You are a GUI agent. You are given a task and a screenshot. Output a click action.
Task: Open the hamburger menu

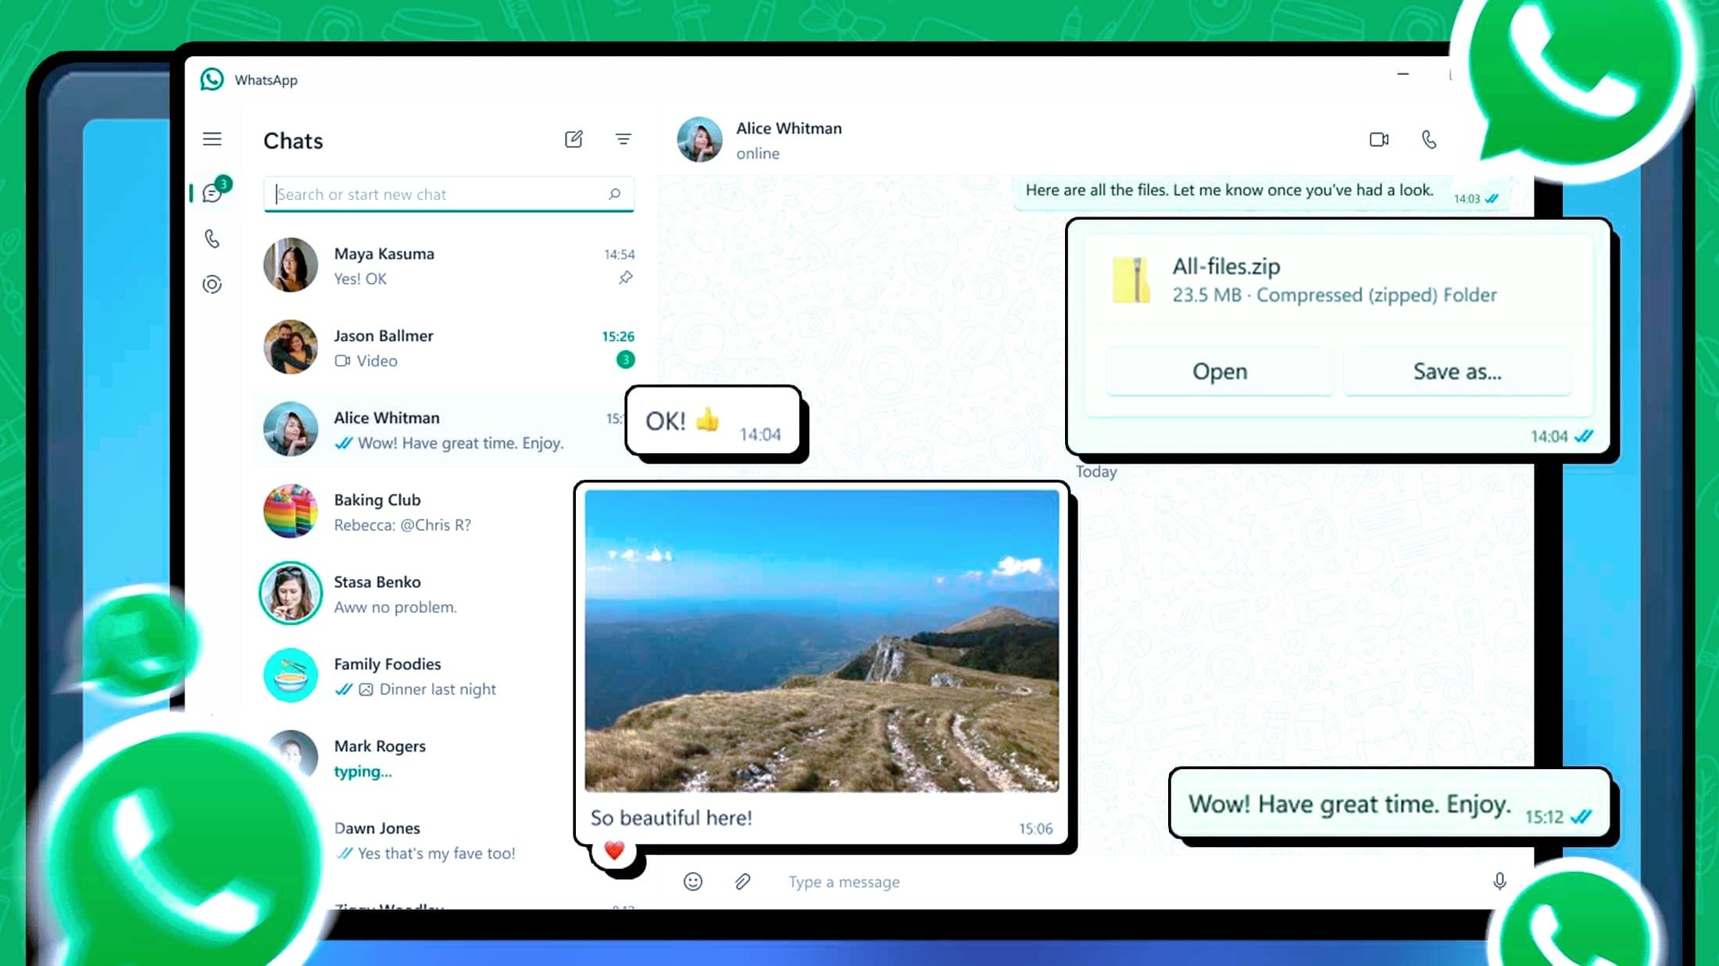point(212,139)
